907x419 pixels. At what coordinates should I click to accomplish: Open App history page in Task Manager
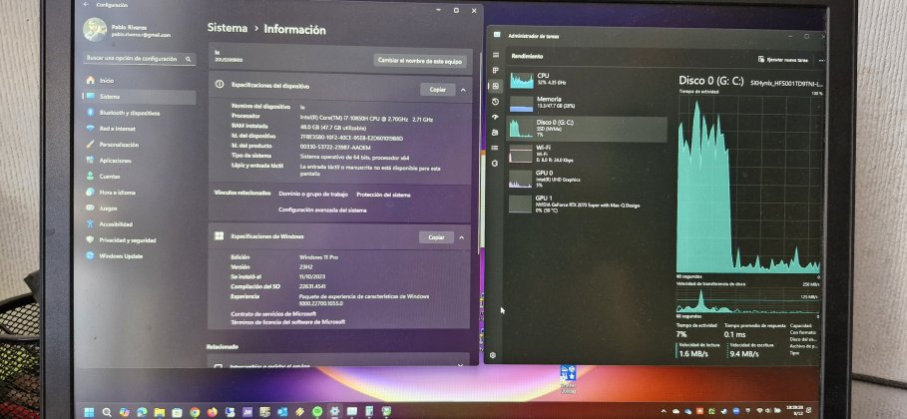(495, 102)
